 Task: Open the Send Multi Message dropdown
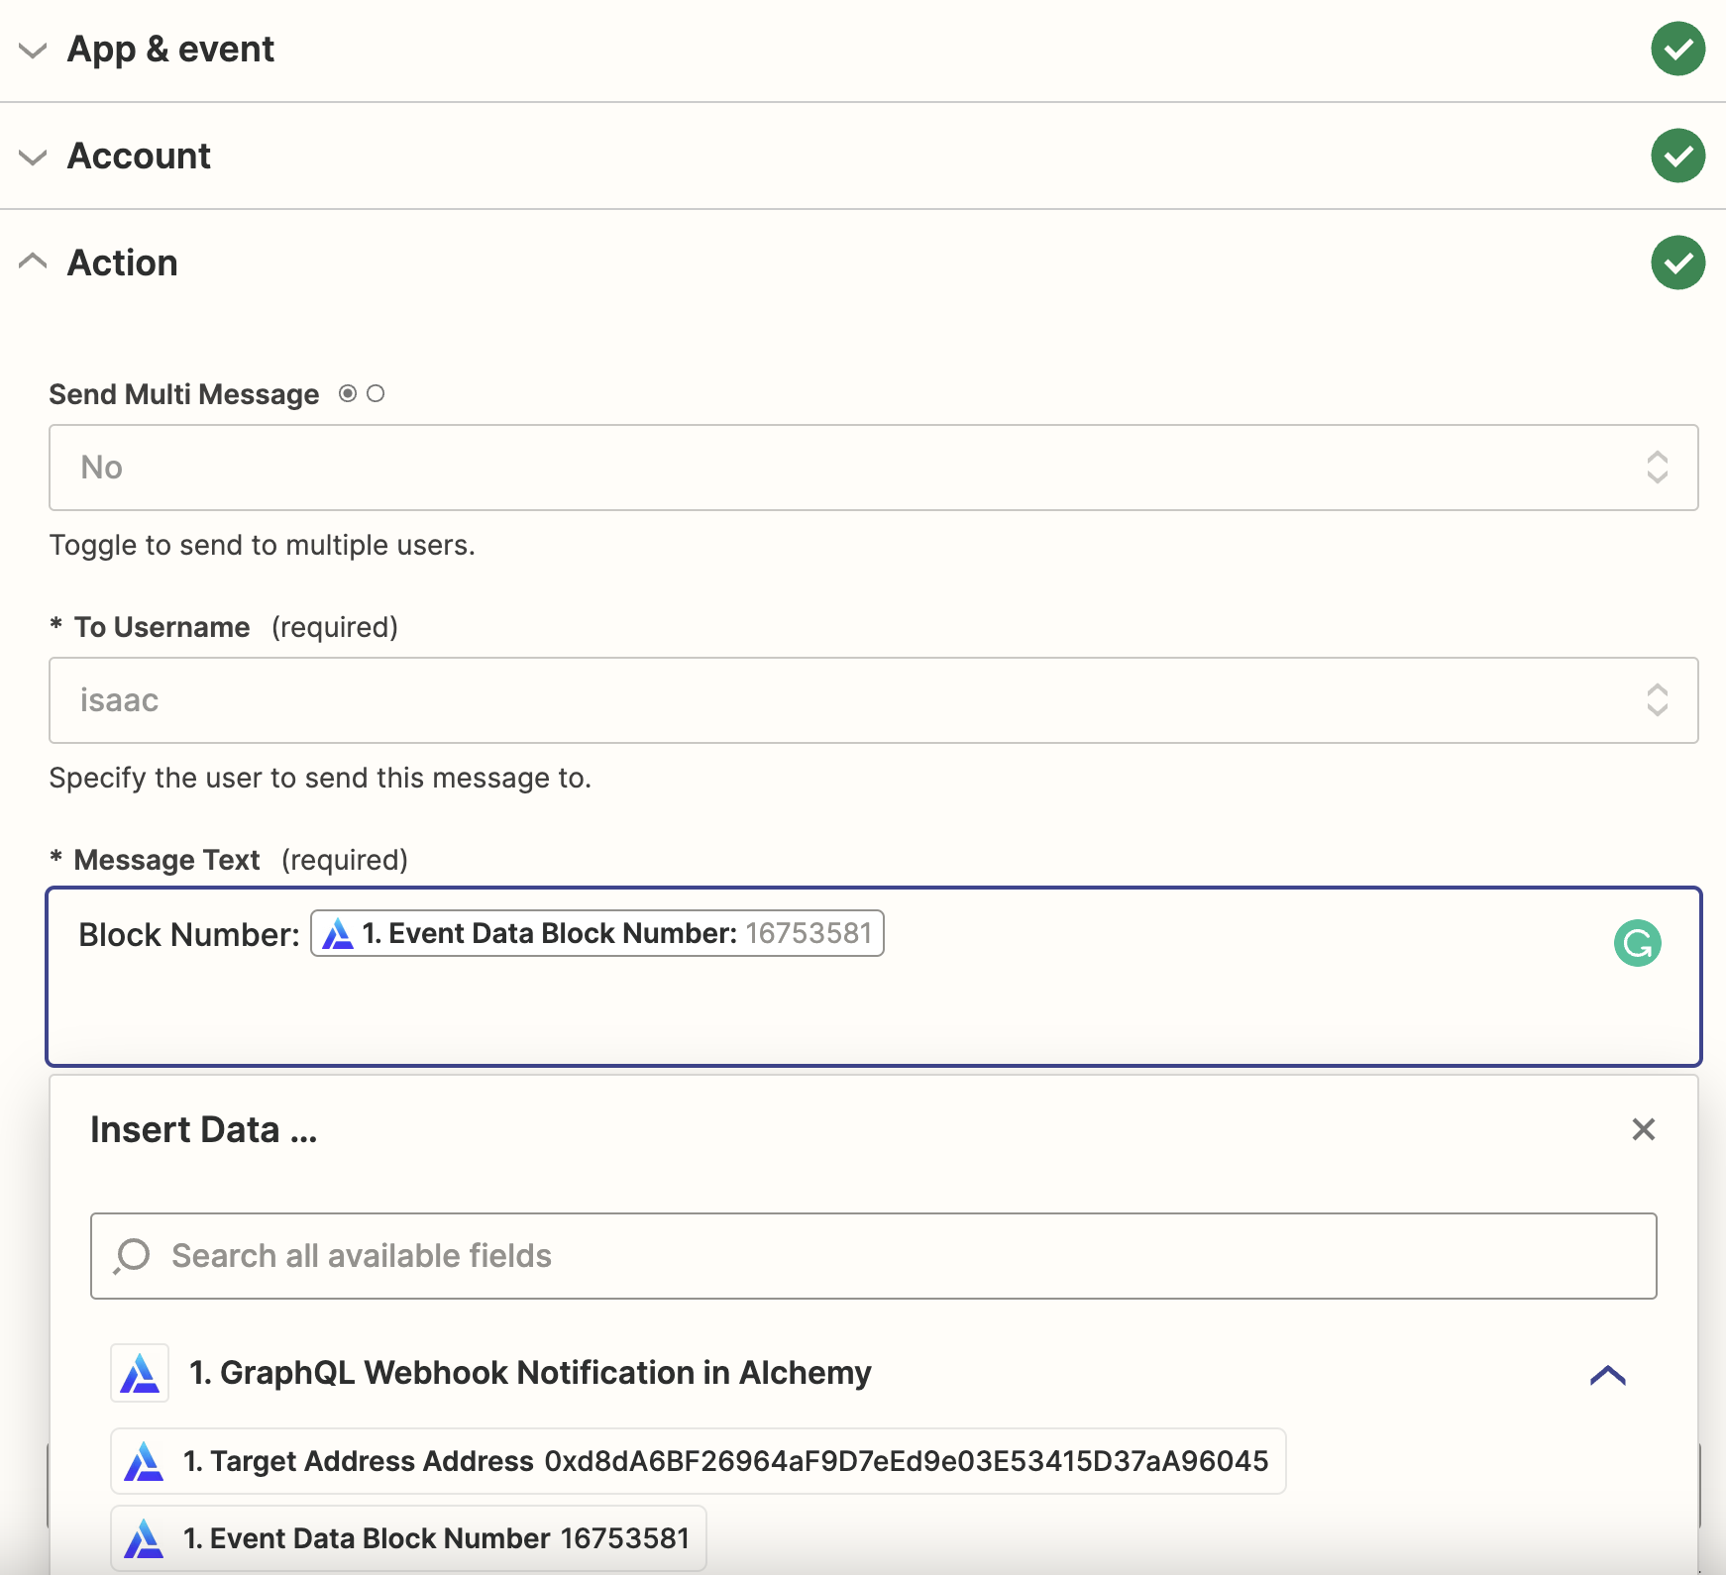(x=873, y=468)
